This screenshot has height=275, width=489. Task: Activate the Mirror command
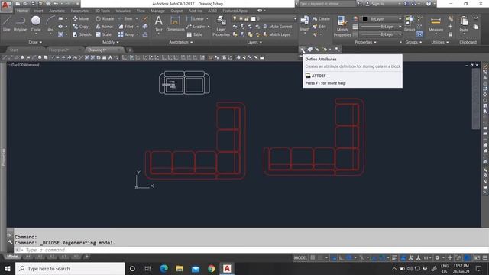(105, 27)
